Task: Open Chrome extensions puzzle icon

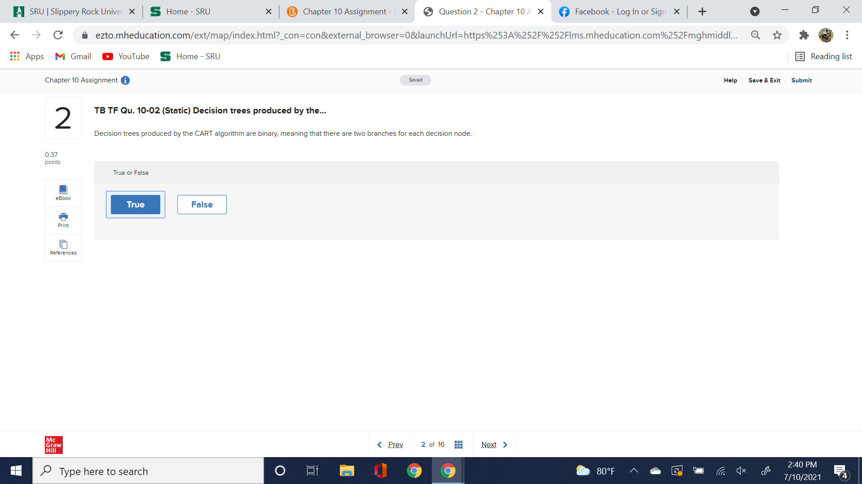Action: pos(804,35)
